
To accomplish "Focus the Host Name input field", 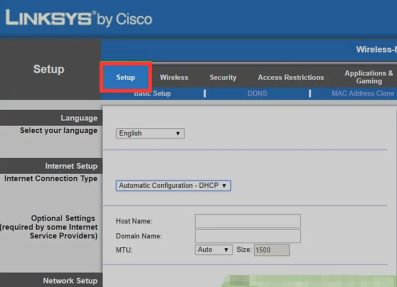I will tap(248, 221).
